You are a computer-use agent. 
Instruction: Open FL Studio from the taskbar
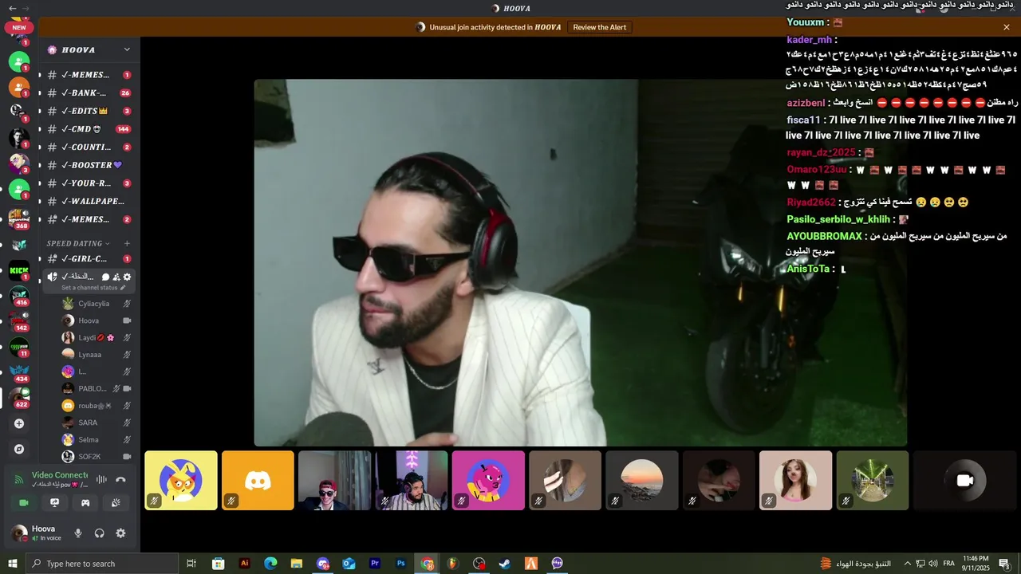pos(453,564)
